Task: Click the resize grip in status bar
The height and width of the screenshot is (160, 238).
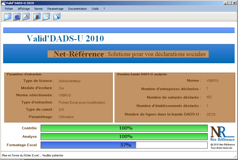Action: [235, 156]
